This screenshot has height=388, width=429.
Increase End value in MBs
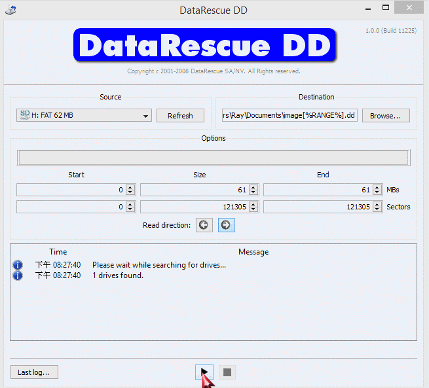click(x=377, y=187)
